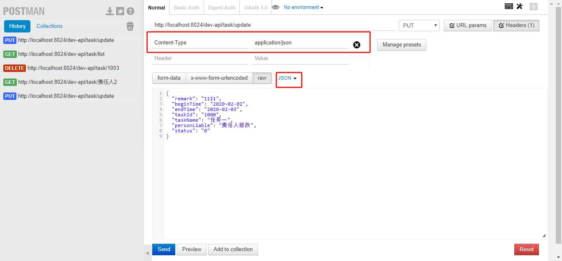The image size is (562, 261).
Task: Click the "personLiable" line in the JSON body
Action: tap(214, 125)
